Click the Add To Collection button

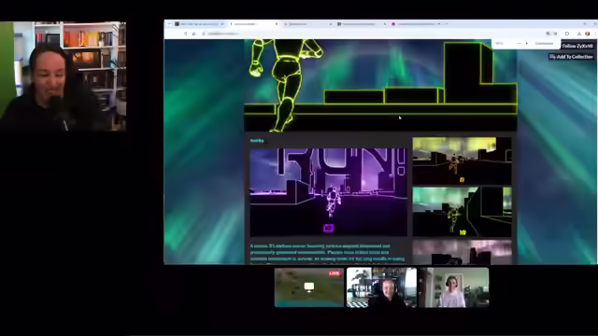[571, 57]
